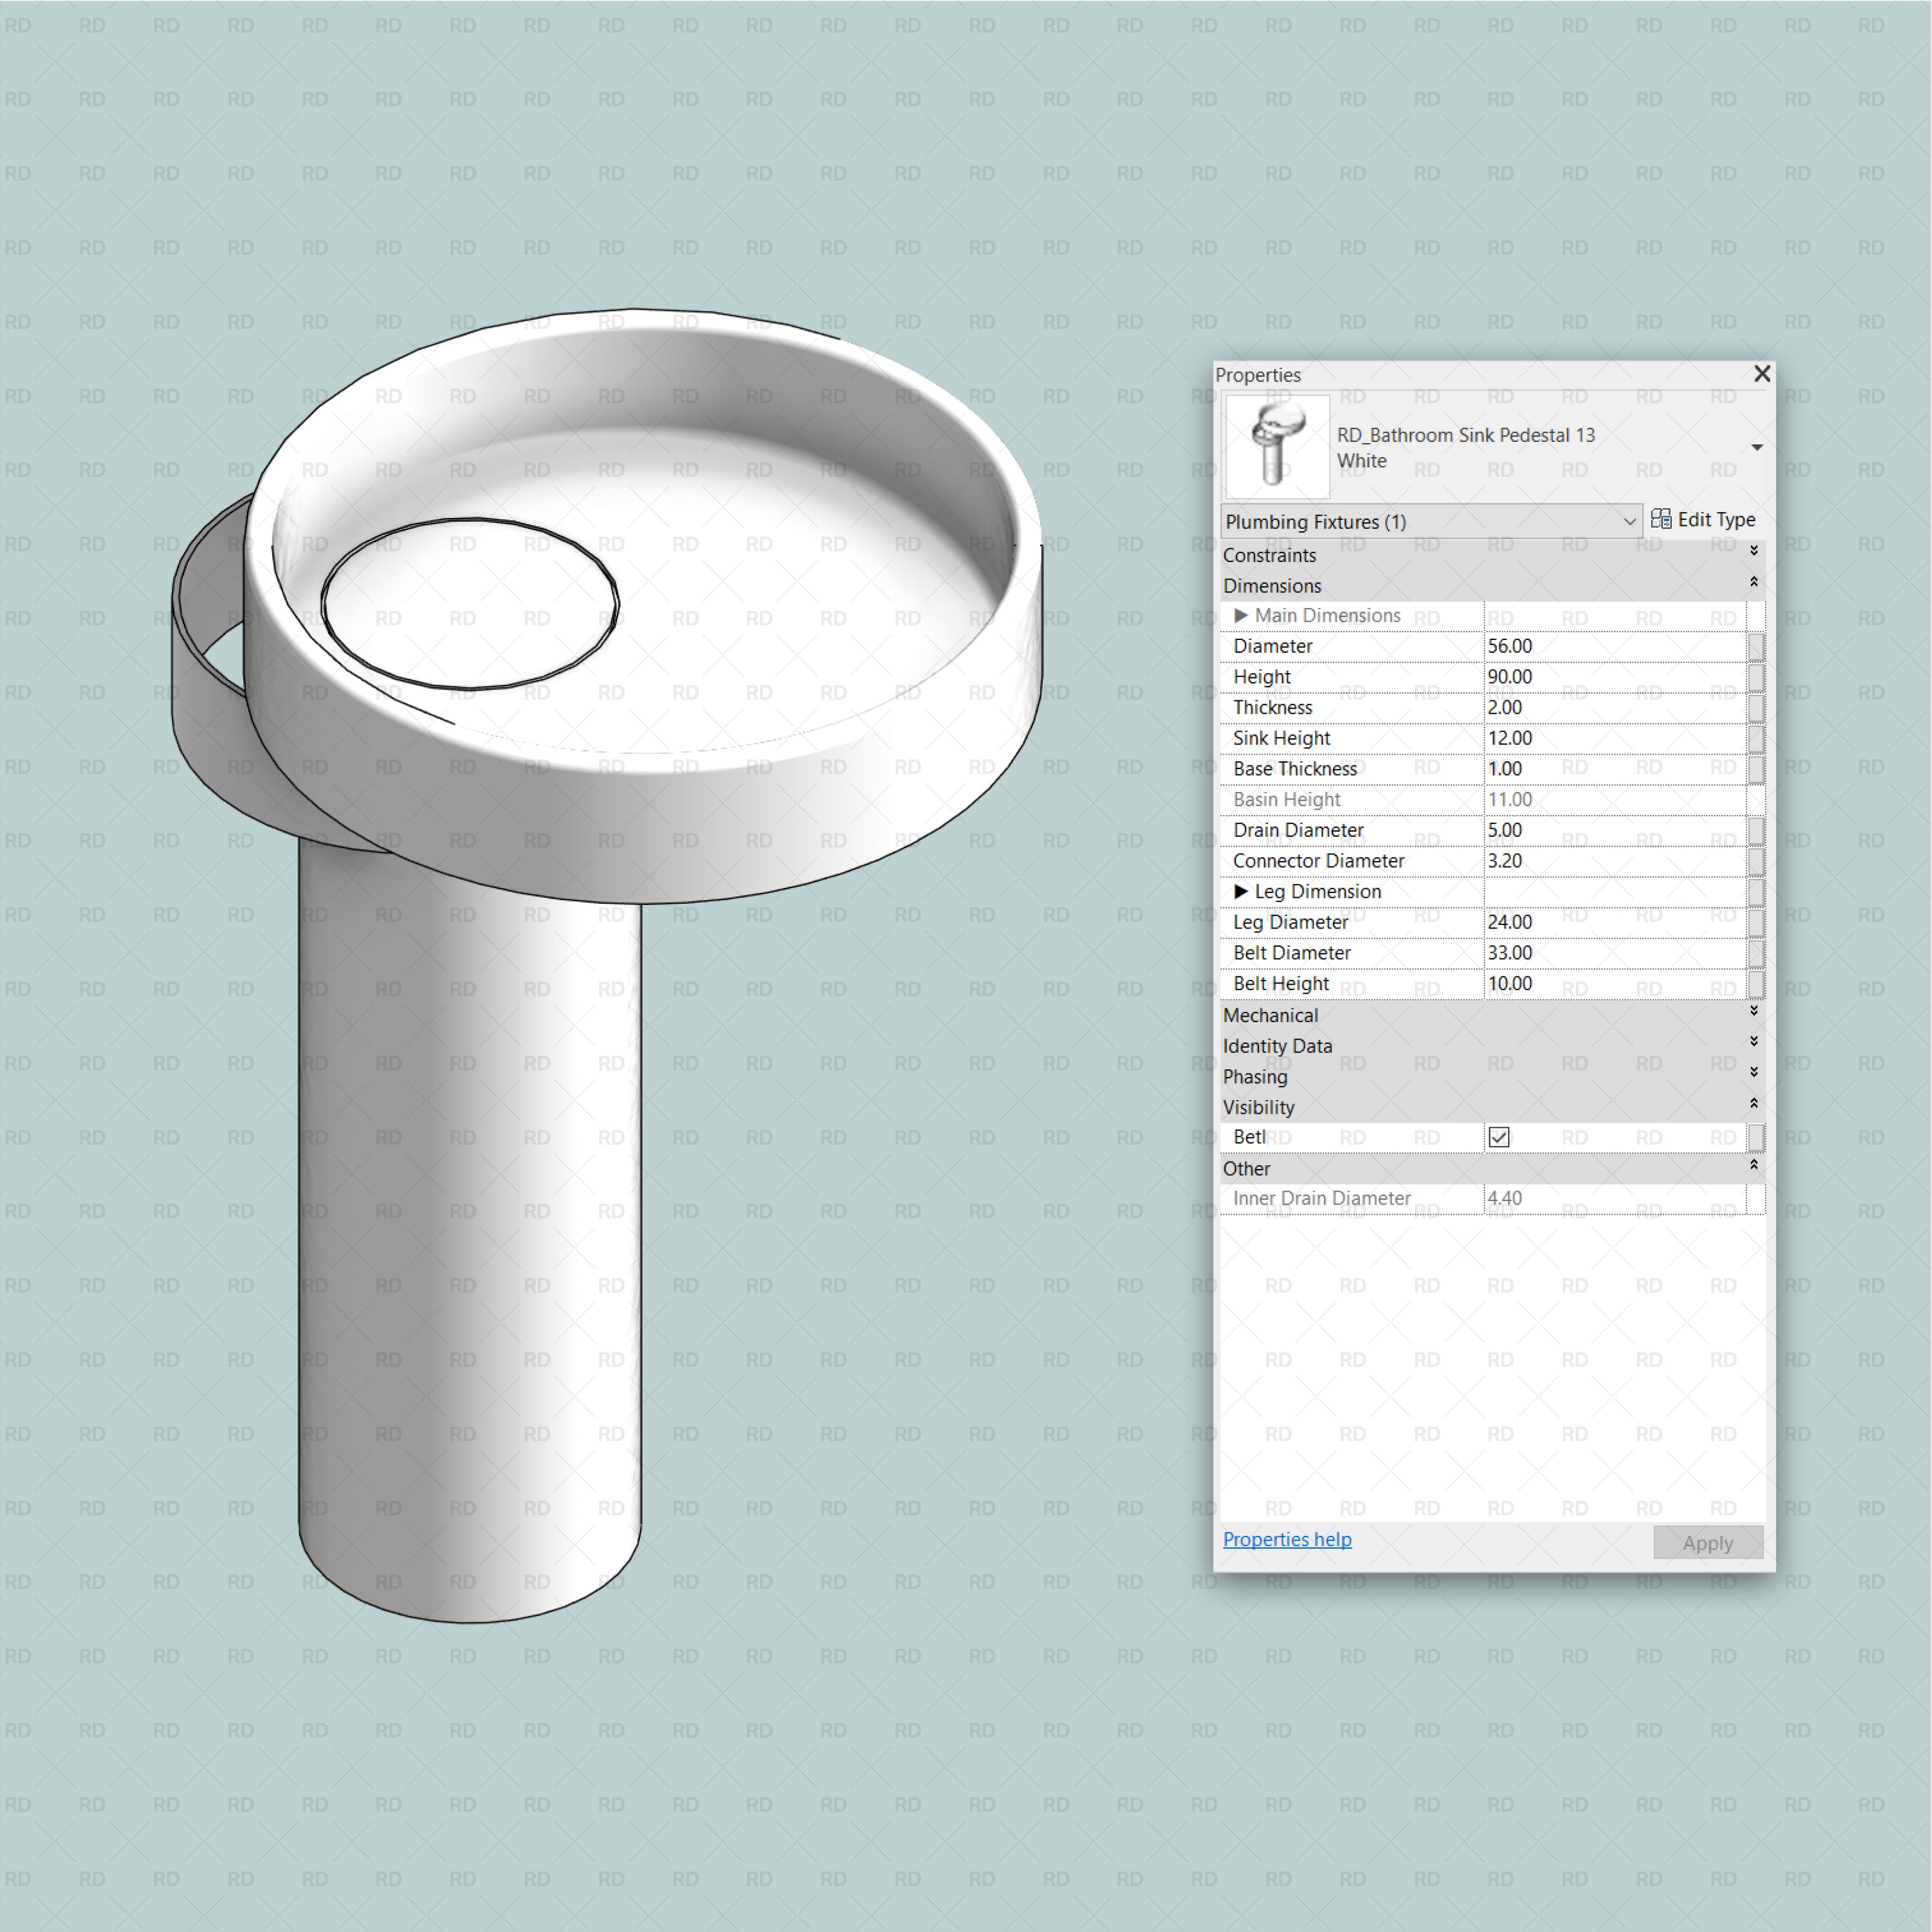Uncheck the Betl visibility checkbox
This screenshot has height=1932, width=1932.
click(1498, 1137)
